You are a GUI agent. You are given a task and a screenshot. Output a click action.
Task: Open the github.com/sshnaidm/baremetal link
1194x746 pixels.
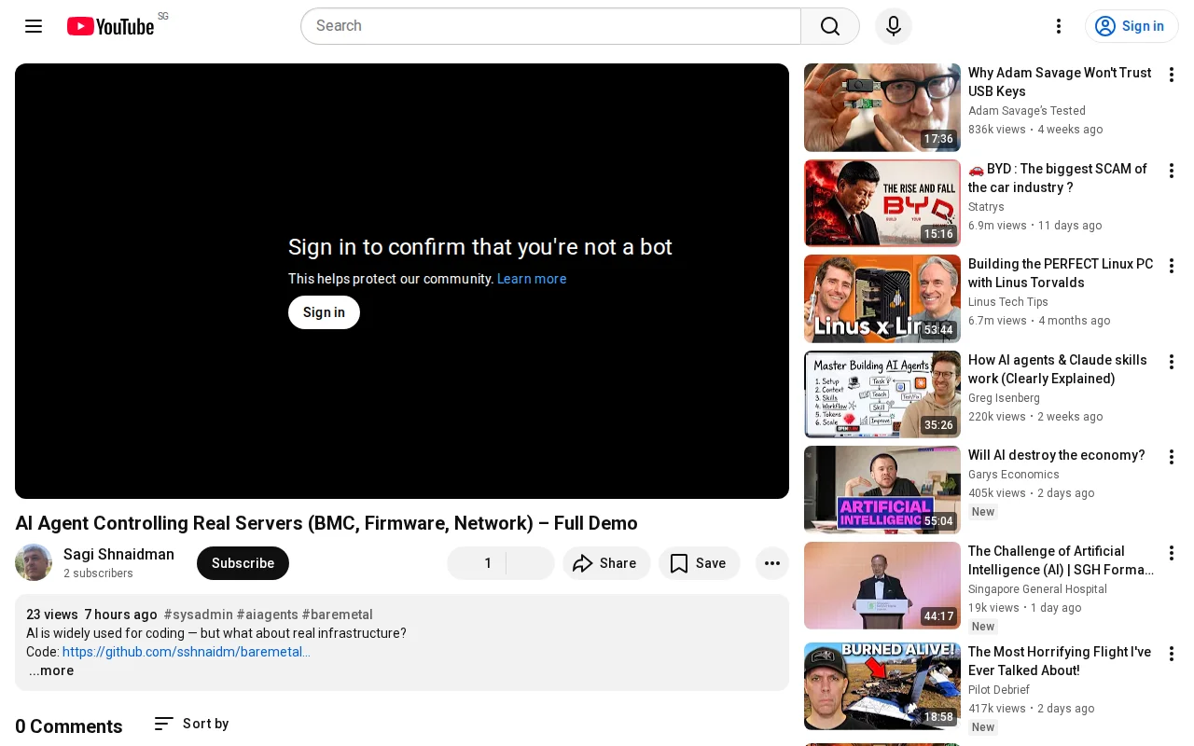[x=187, y=652]
